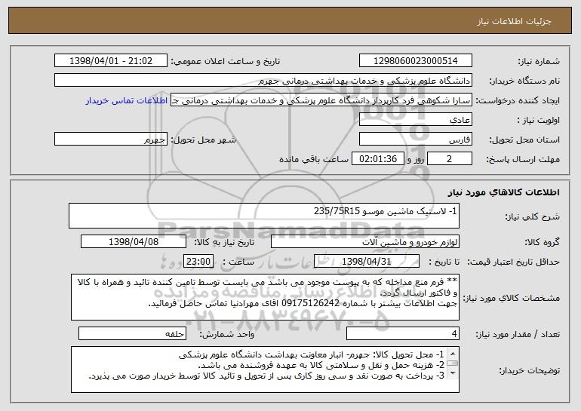Click the text ساعت باقی مانده
Screen dimensions: 581x411
point(314,159)
